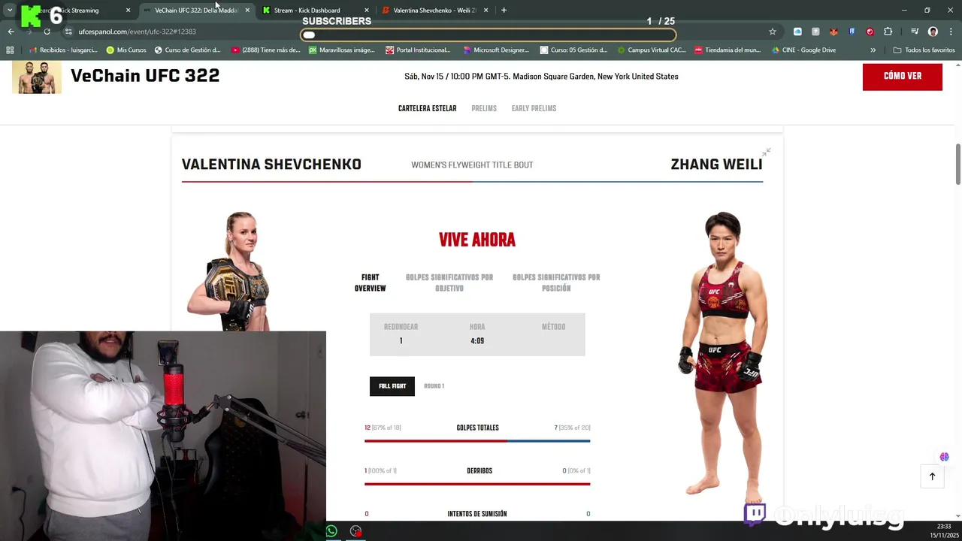This screenshot has width=962, height=541.
Task: Close the Stream - Kick Dashboard tab
Action: pos(367,11)
